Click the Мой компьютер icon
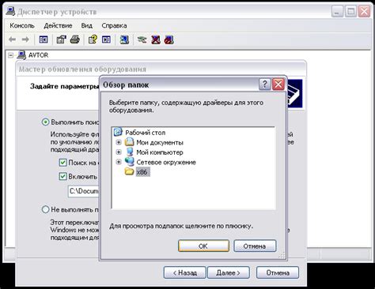 (x=129, y=152)
